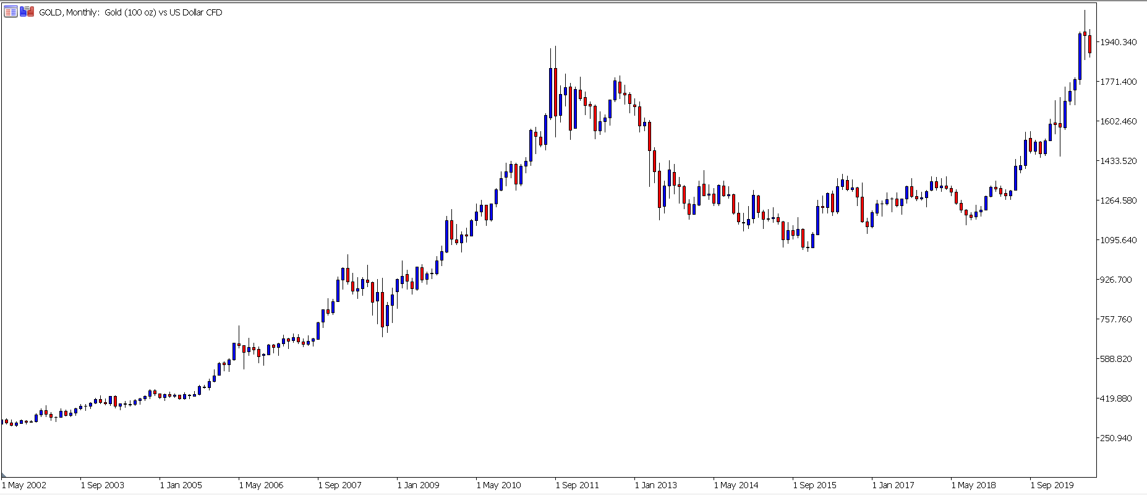The height and width of the screenshot is (495, 1147).
Task: Click the '1 May 2014' date label
Action: click(x=736, y=485)
